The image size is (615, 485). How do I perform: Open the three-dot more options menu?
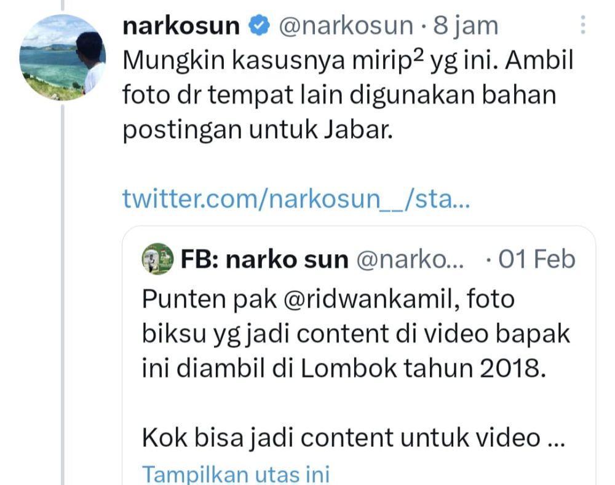583,25
